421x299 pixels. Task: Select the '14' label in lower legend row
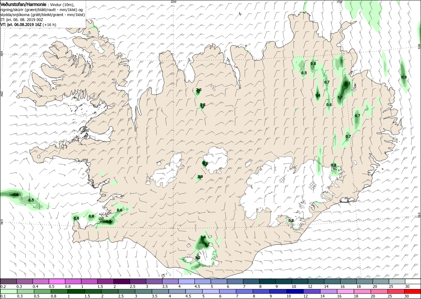[x=322, y=297]
